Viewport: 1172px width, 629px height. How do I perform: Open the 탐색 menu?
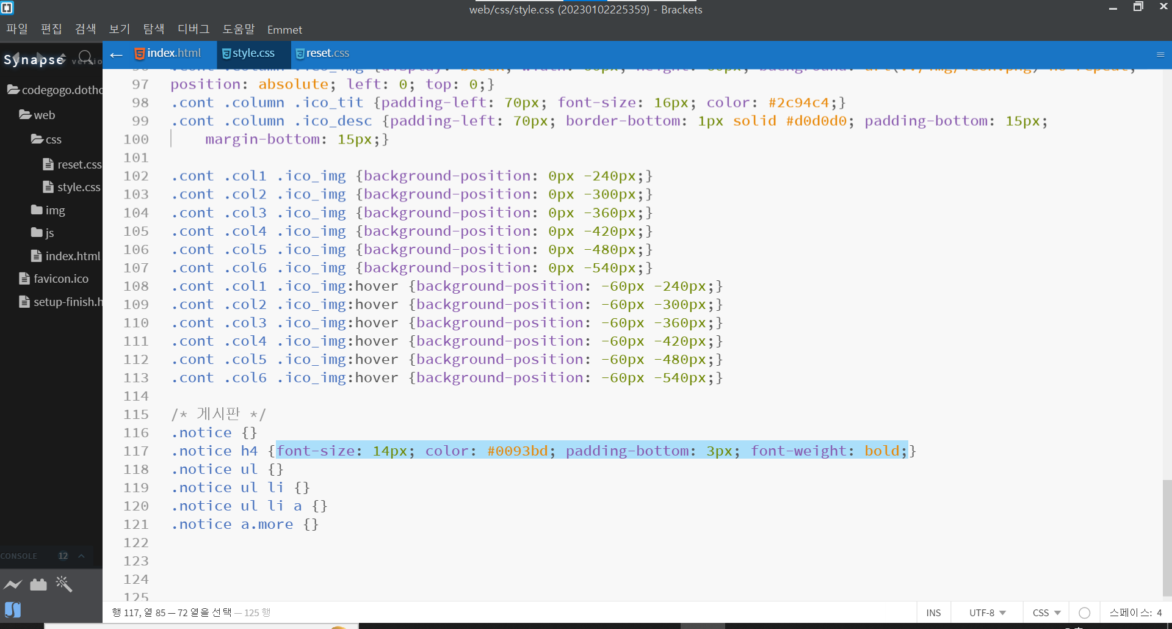[154, 29]
